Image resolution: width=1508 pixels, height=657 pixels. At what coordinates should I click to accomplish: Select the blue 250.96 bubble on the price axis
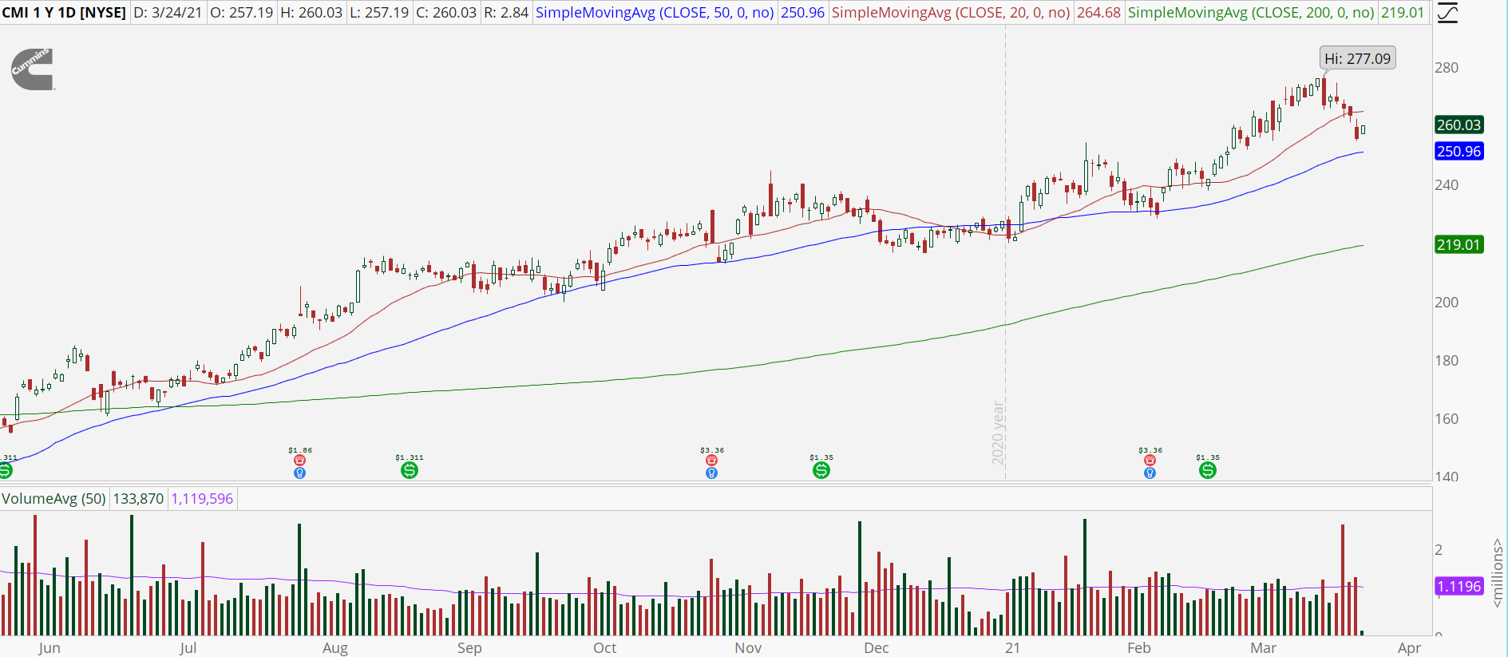pyautogui.click(x=1459, y=151)
